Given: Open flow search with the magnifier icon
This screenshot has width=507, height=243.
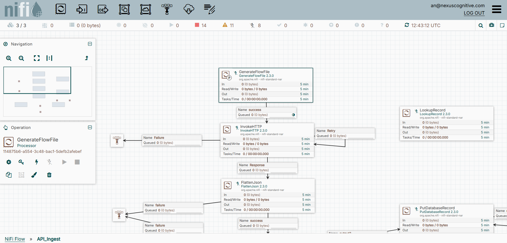Looking at the screenshot, I should (480, 25).
